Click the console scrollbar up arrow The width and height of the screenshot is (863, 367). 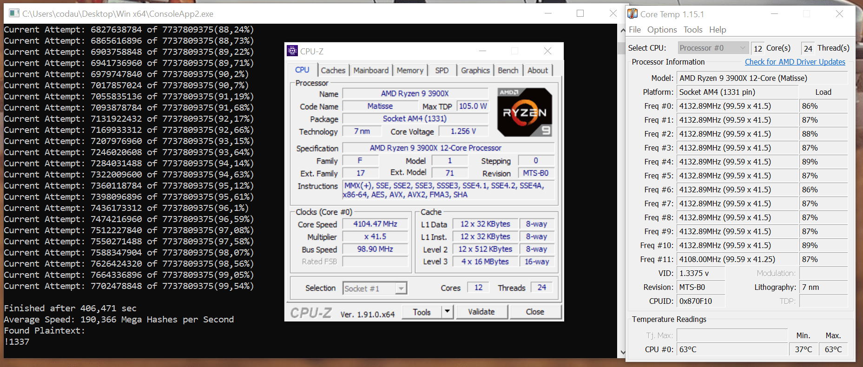click(623, 30)
